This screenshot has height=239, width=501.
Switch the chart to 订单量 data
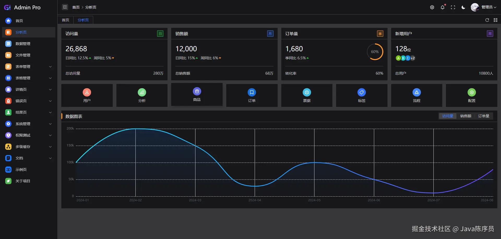[484, 116]
